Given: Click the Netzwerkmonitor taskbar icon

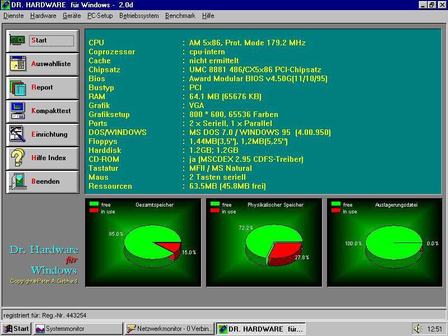Looking at the screenshot, I should [132, 329].
